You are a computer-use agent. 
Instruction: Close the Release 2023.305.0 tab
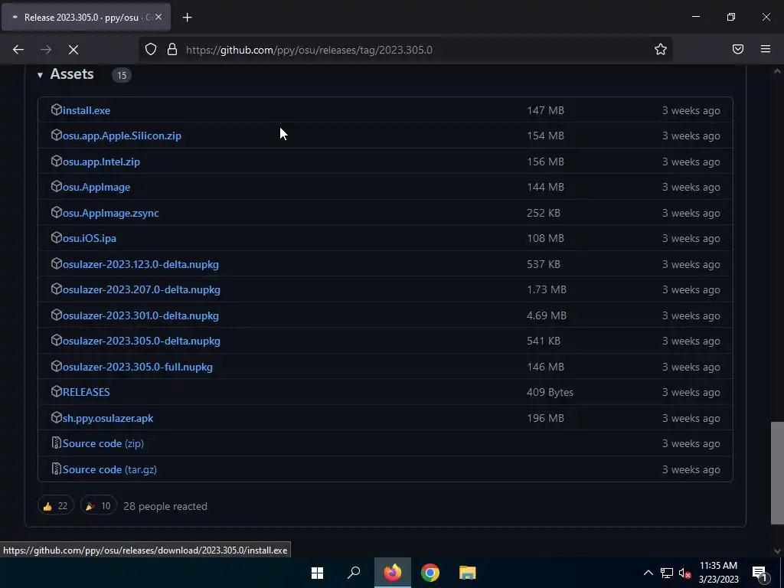(x=158, y=17)
